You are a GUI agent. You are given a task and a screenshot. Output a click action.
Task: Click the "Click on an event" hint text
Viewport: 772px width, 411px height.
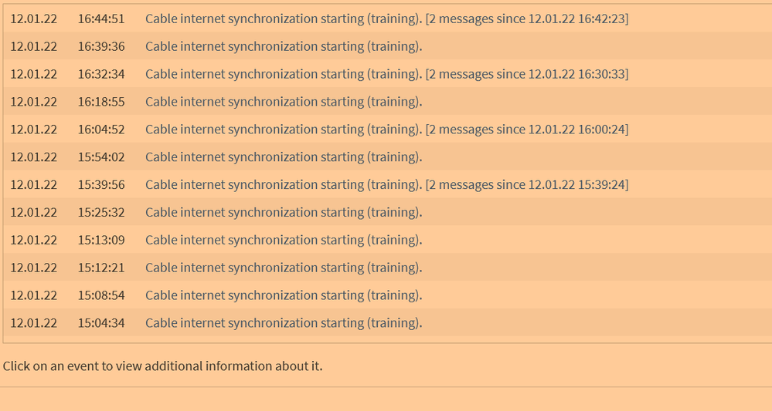click(x=162, y=366)
